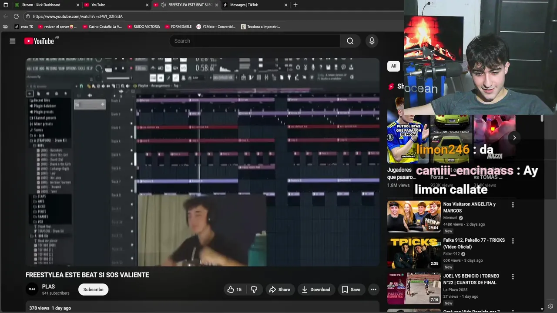Click into the YouTube Search field
The image size is (557, 313).
point(255,41)
